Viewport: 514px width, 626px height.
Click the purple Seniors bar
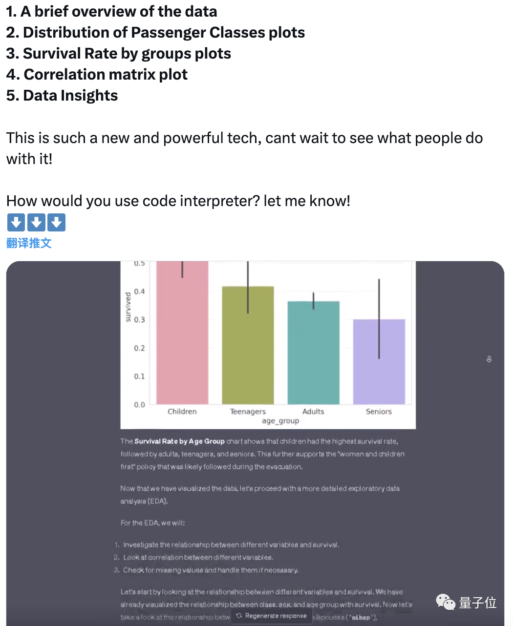point(379,362)
